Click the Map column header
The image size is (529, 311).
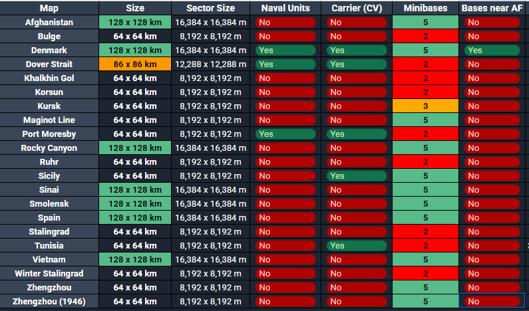tap(49, 8)
